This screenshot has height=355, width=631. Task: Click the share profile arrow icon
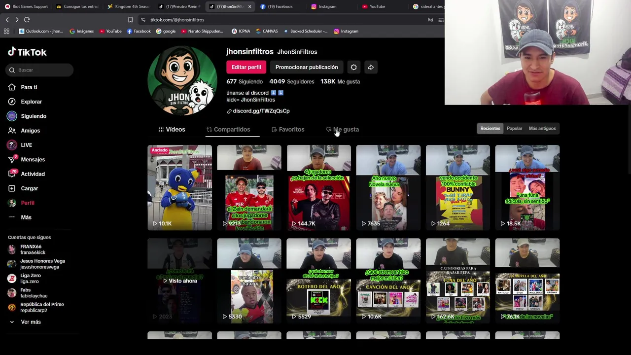click(371, 67)
